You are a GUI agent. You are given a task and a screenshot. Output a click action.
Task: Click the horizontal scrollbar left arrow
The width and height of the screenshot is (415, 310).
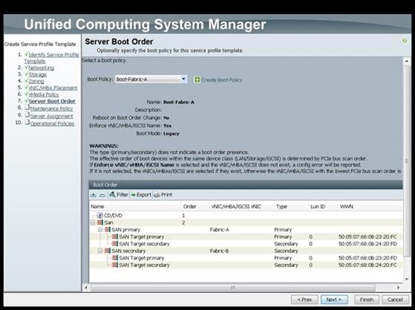point(86,288)
